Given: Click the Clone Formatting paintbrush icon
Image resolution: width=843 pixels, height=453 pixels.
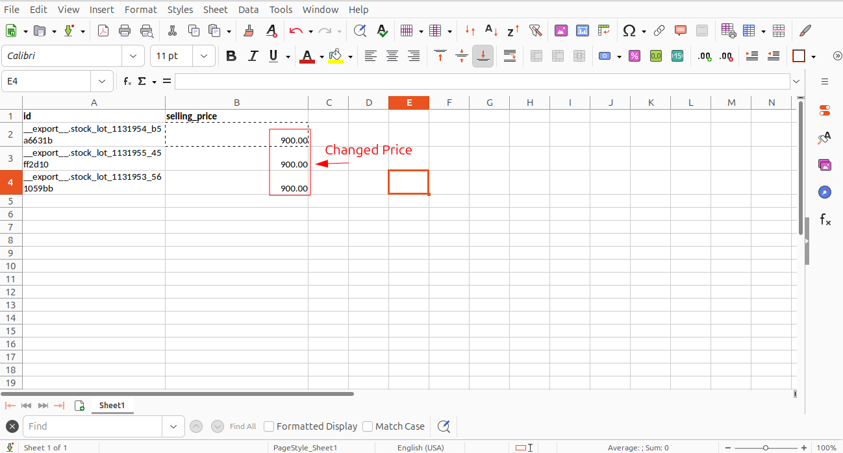Looking at the screenshot, I should click(x=248, y=31).
